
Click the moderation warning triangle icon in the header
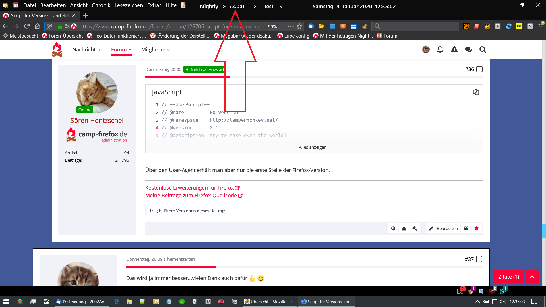(x=454, y=49)
